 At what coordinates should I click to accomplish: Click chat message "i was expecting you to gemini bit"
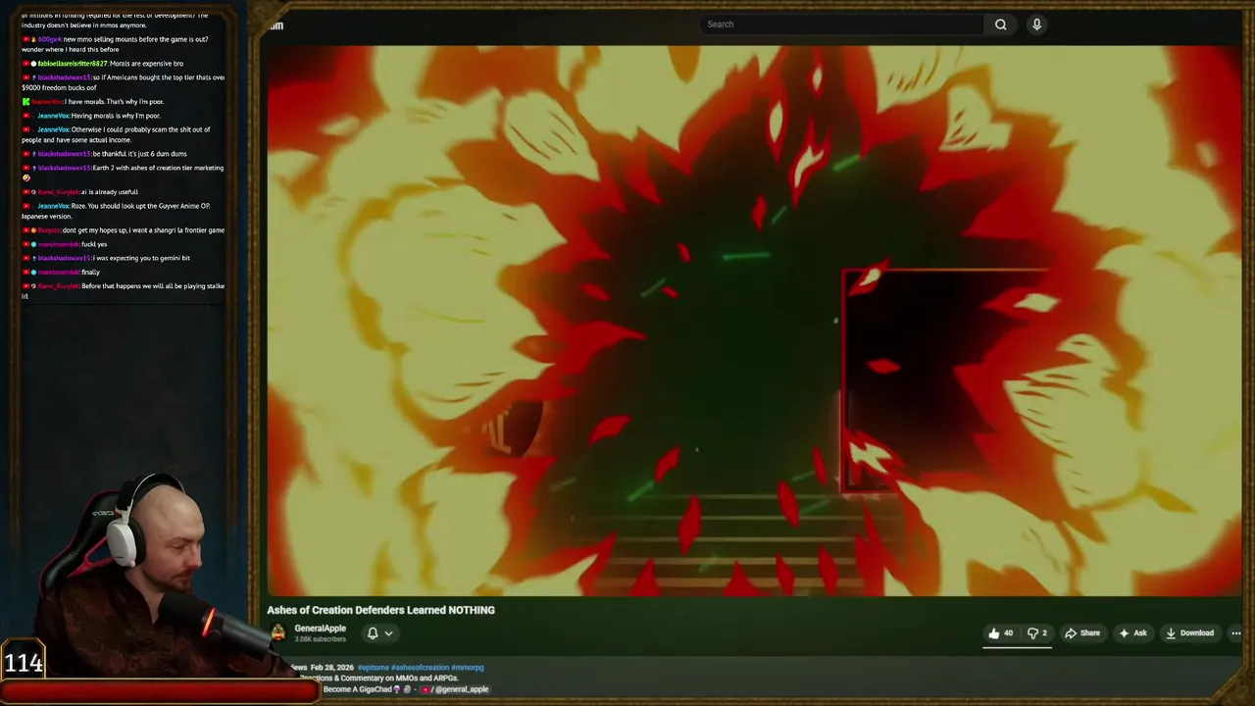[141, 258]
